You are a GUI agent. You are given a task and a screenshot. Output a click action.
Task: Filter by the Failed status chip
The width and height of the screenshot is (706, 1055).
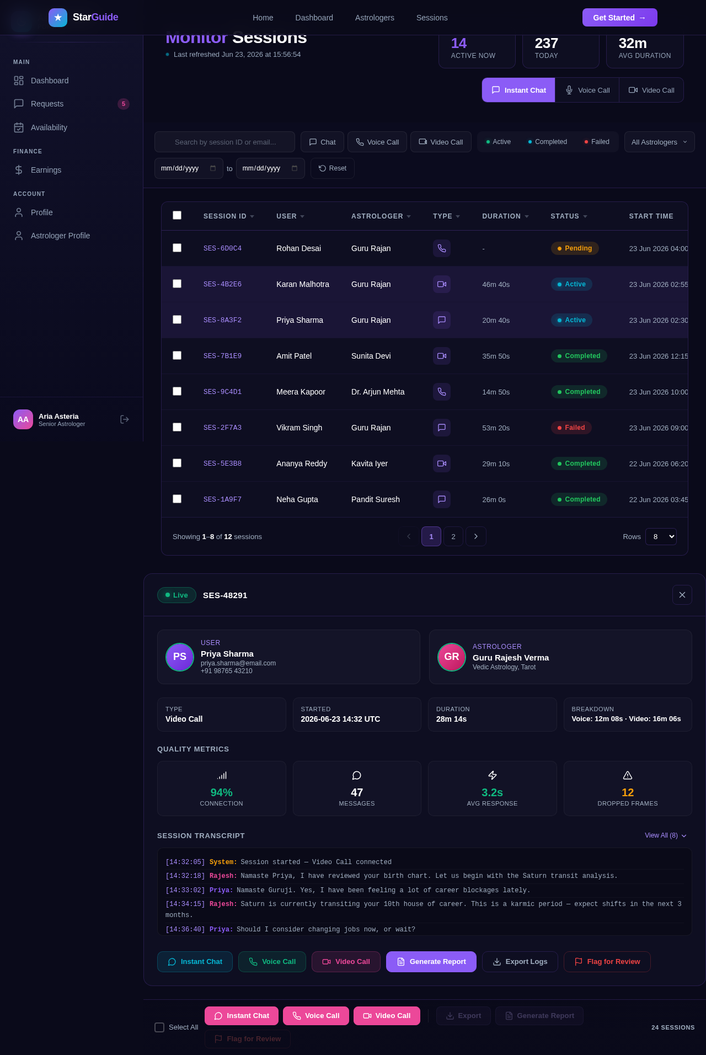pyautogui.click(x=597, y=142)
